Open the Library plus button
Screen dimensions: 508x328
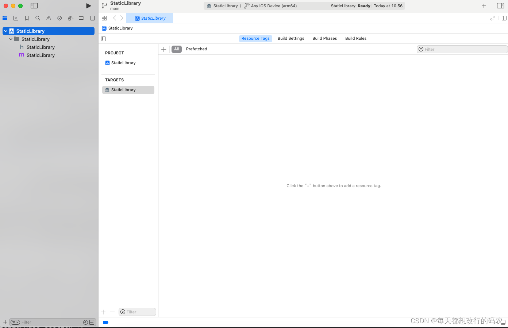484,6
